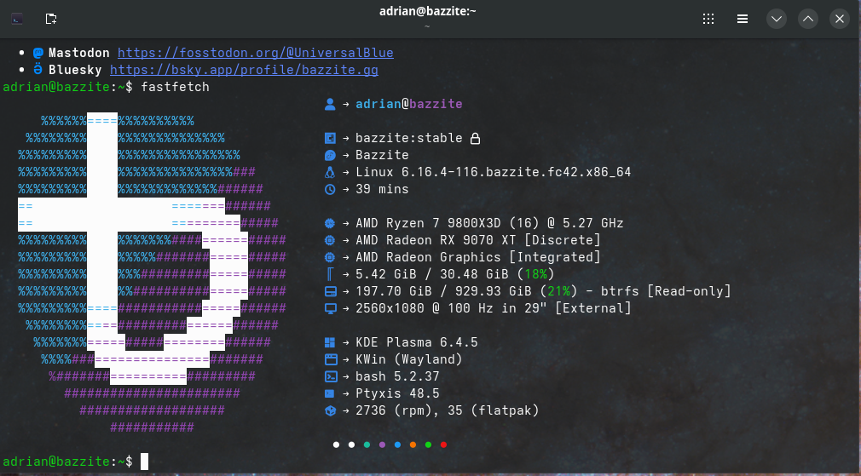Click the Ptyxis 48.5 text
Screen dimensions: 861x476
[397, 393]
